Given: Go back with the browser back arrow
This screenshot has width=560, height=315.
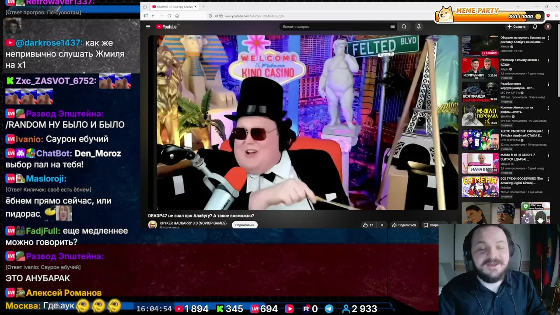Looking at the screenshot, I should [x=154, y=16].
